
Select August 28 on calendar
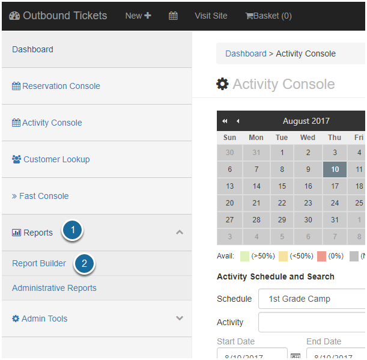(256, 220)
